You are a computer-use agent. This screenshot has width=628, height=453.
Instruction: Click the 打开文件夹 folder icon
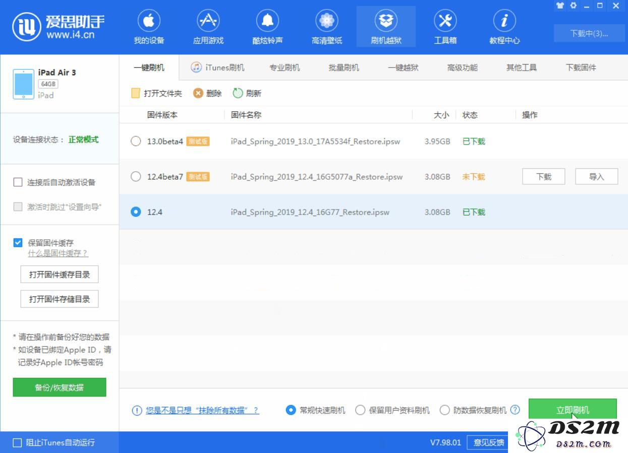pos(135,93)
